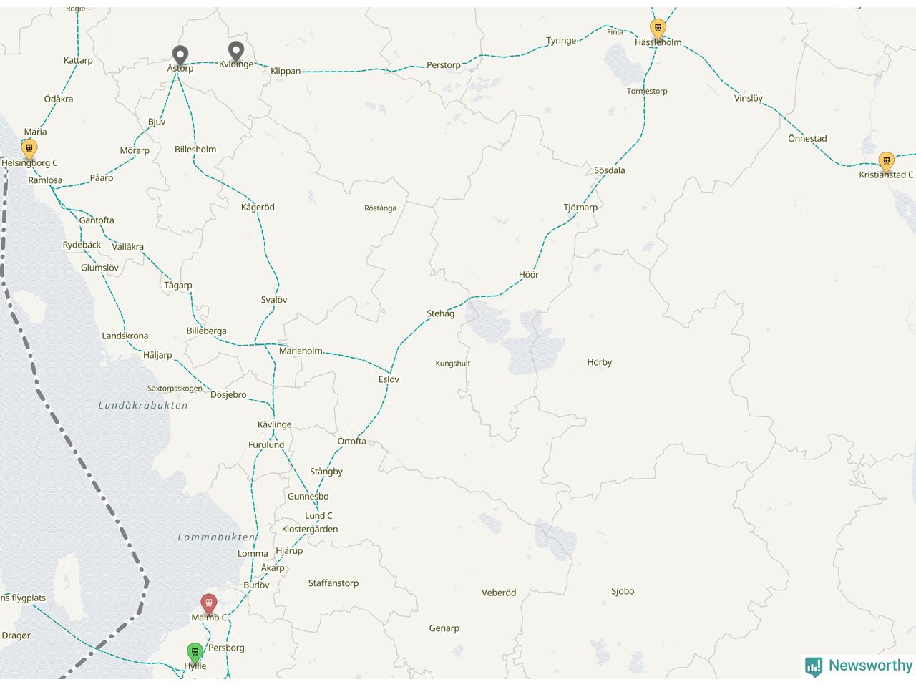Screen dimensions: 916x687
Task: Click the gray pin marker at Kvidinge
Action: 236,52
